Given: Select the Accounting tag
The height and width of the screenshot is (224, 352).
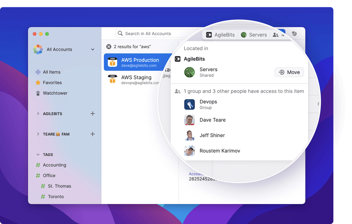Looking at the screenshot, I should pyautogui.click(x=54, y=165).
